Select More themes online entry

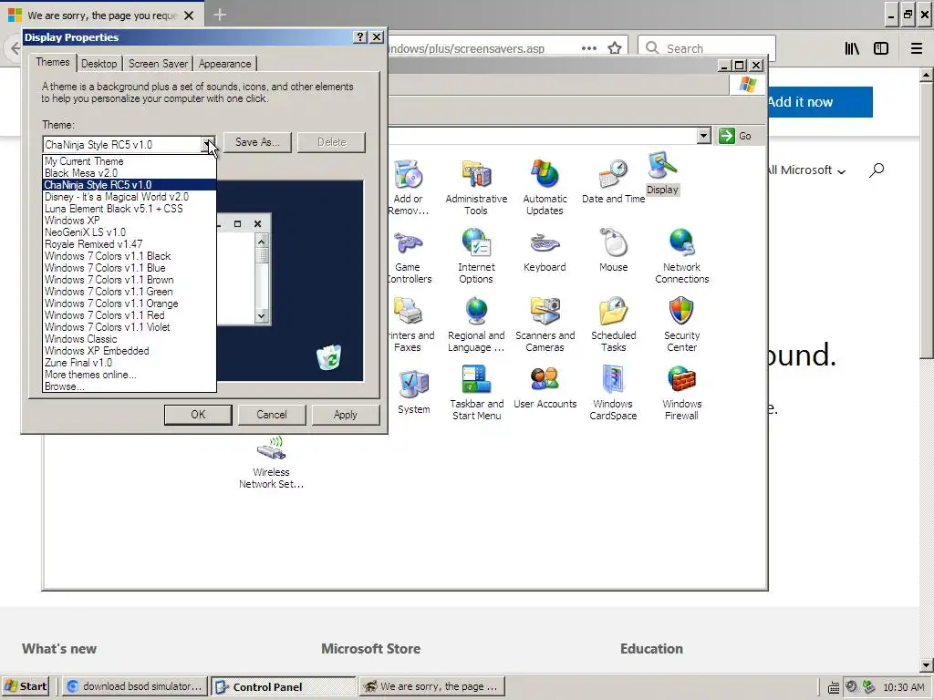130,375
